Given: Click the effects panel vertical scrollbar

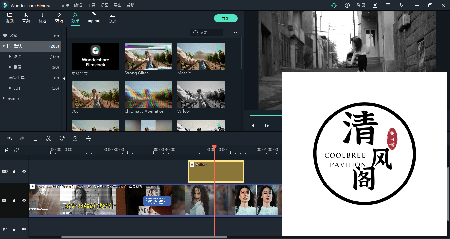Looking at the screenshot, I should [241, 54].
